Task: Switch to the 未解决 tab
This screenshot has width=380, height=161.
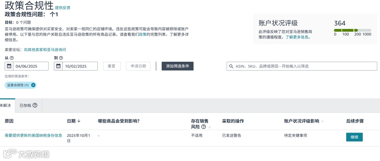Action: 7,105
